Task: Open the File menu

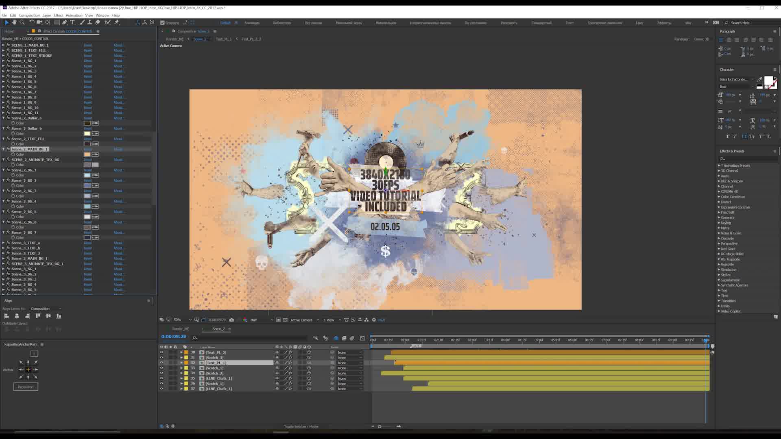Action: (x=4, y=15)
